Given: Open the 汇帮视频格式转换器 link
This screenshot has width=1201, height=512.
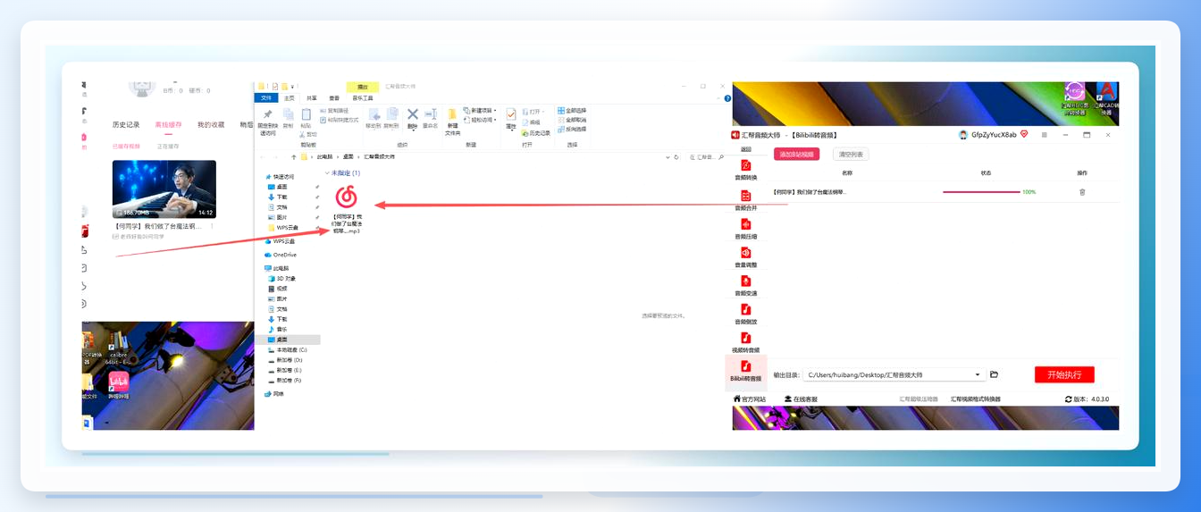Looking at the screenshot, I should 976,399.
